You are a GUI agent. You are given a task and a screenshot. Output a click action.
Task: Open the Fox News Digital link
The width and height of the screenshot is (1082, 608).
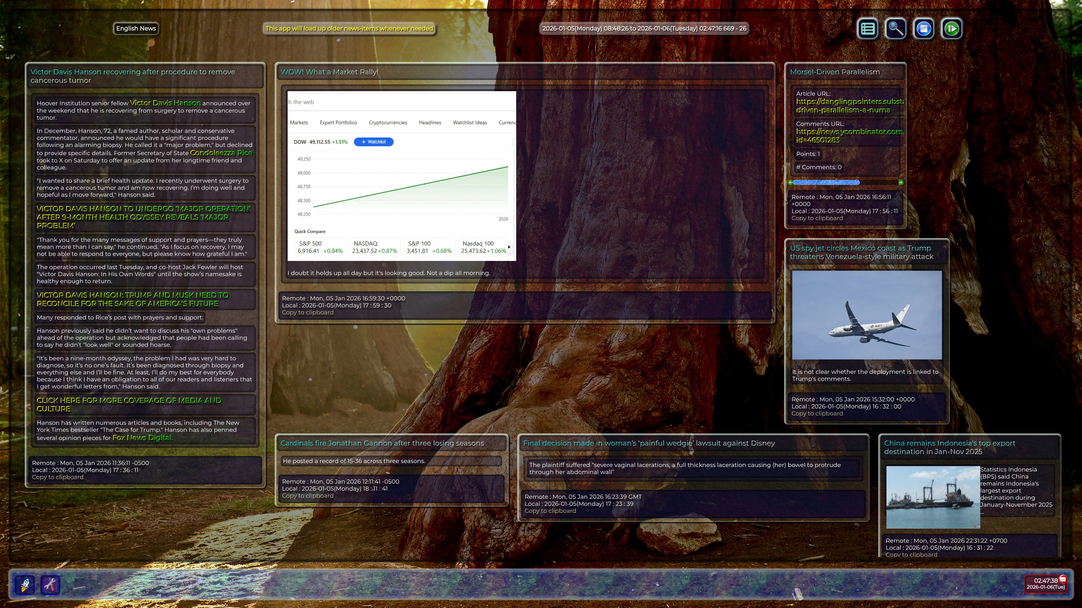click(142, 438)
